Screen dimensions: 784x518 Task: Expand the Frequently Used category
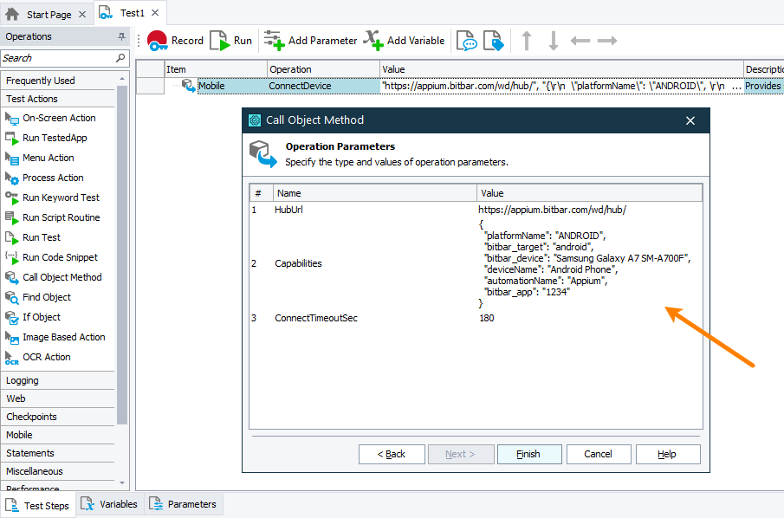pos(41,81)
